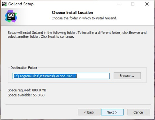Viewport: 155px width, 120px height.
Task: Click the "Space required: 800.0 MB" text
Action: pyautogui.click(x=27, y=90)
